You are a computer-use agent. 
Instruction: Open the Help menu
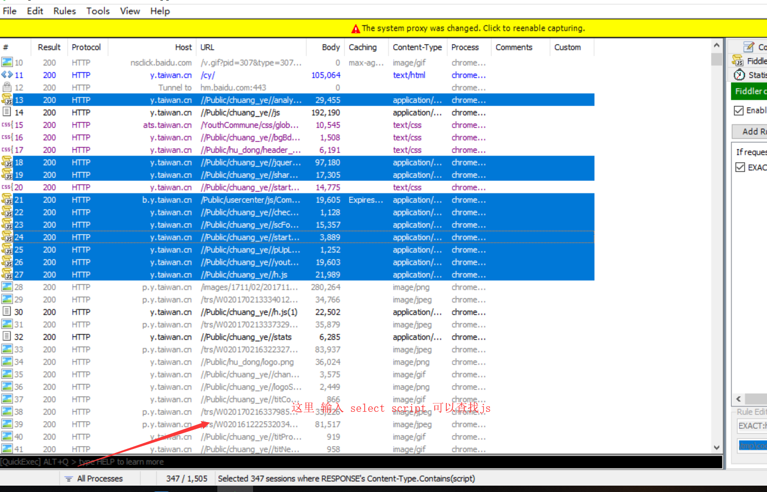click(160, 11)
